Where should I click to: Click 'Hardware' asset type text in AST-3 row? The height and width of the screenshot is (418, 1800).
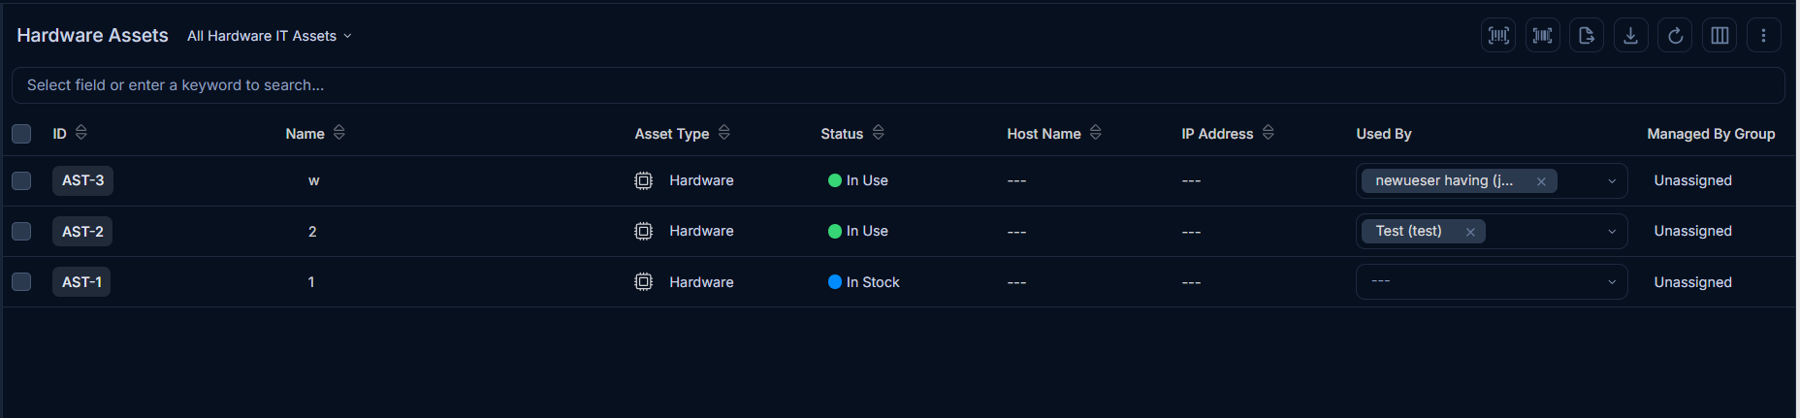tap(701, 180)
